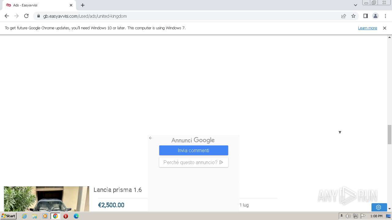The image size is (392, 220).
Task: Click page vertical scrollbar thumb
Action: (x=390, y=134)
